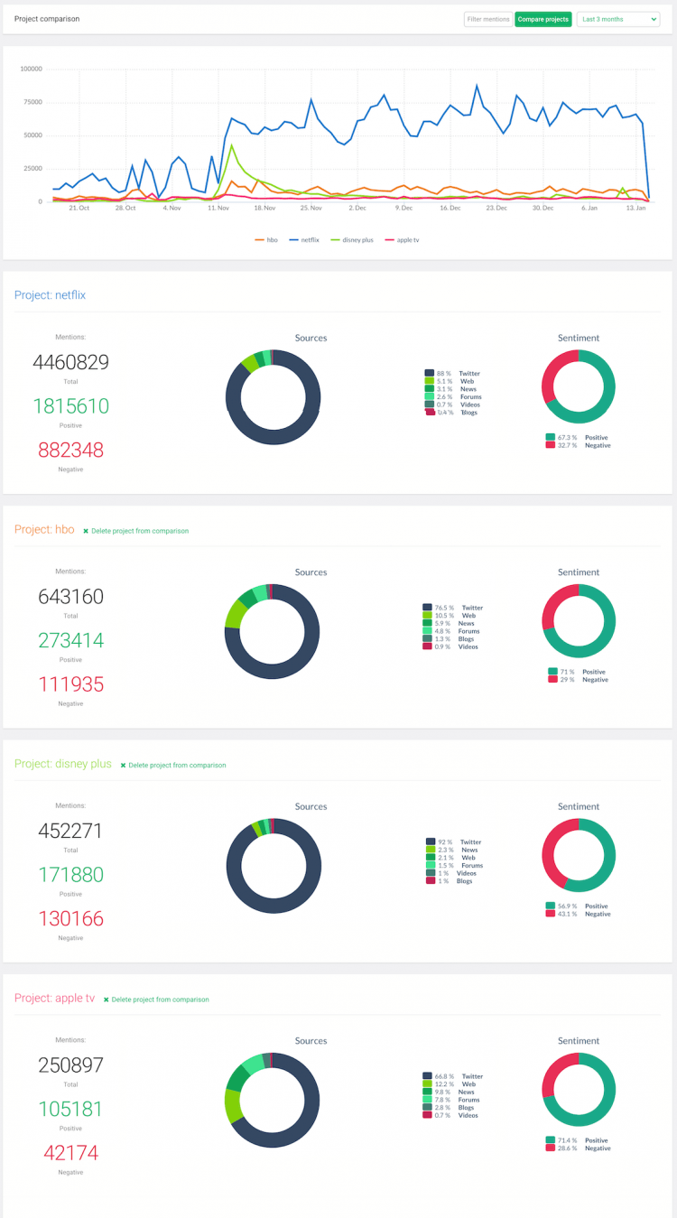Click the 10.5 % Web swatch in hbo sources
This screenshot has height=1218, width=677.
(x=427, y=616)
